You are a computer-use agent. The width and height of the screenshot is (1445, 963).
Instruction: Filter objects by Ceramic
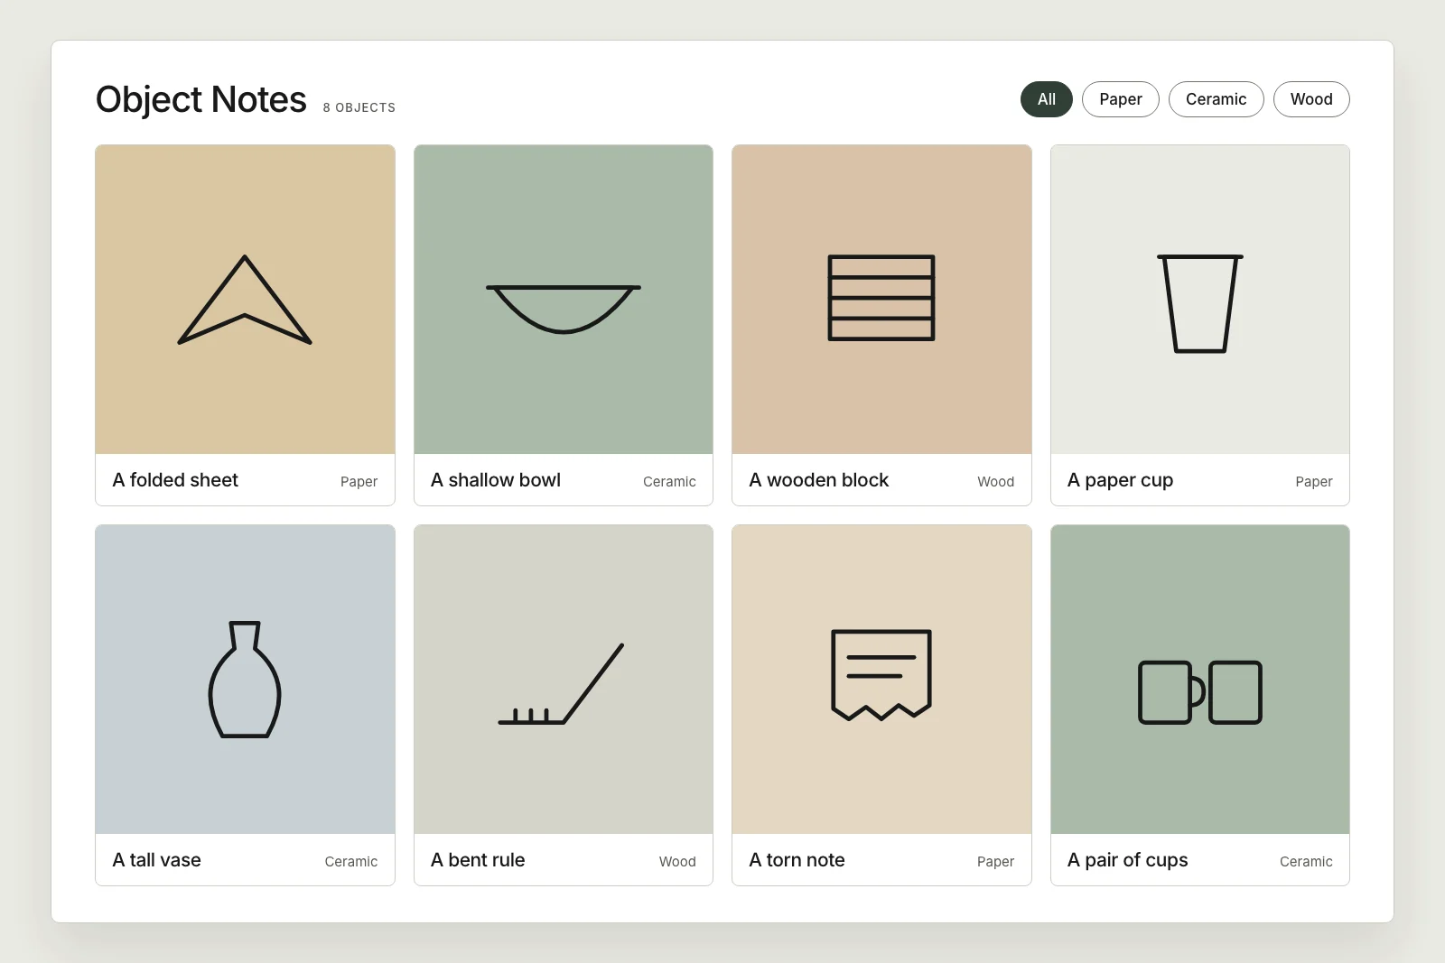pos(1217,99)
